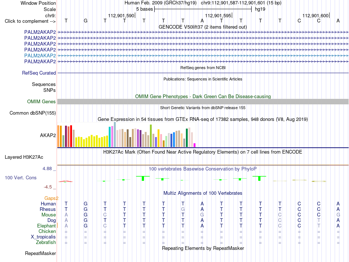Click the GENCODE V50lift37 track title
The image size is (349, 262).
pos(203,27)
